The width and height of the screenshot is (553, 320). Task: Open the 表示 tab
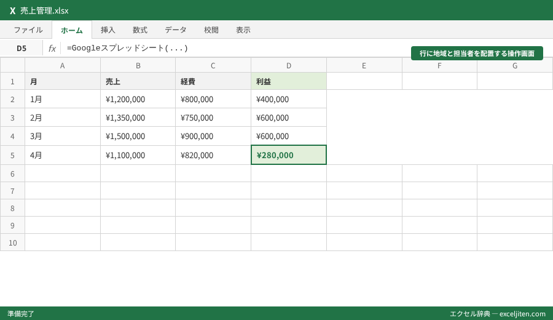click(x=243, y=30)
